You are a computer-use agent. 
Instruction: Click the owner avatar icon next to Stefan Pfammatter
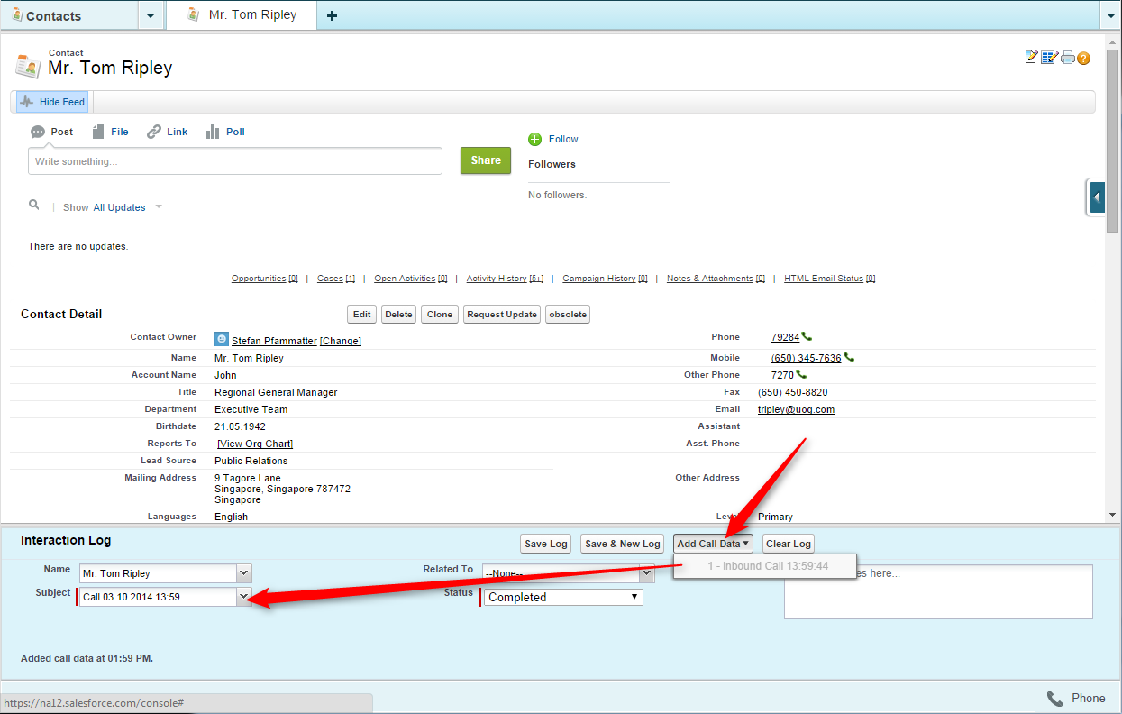click(222, 339)
